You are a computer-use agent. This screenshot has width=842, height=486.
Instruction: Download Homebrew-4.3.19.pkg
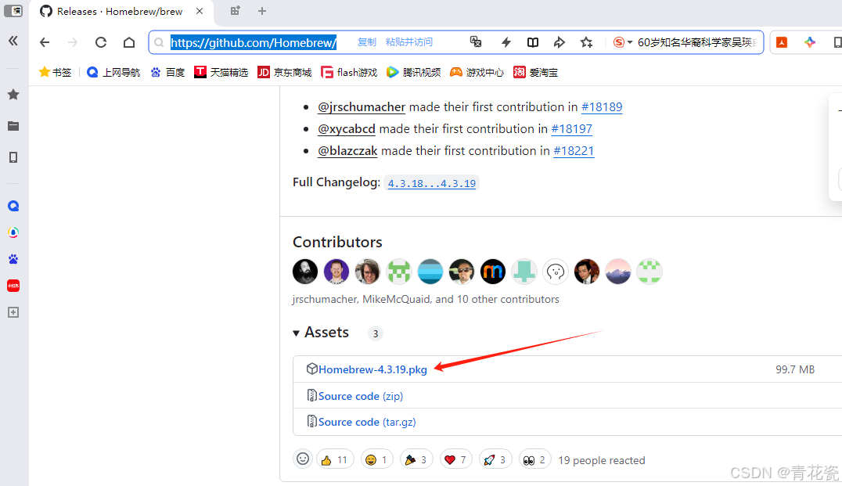coord(372,369)
